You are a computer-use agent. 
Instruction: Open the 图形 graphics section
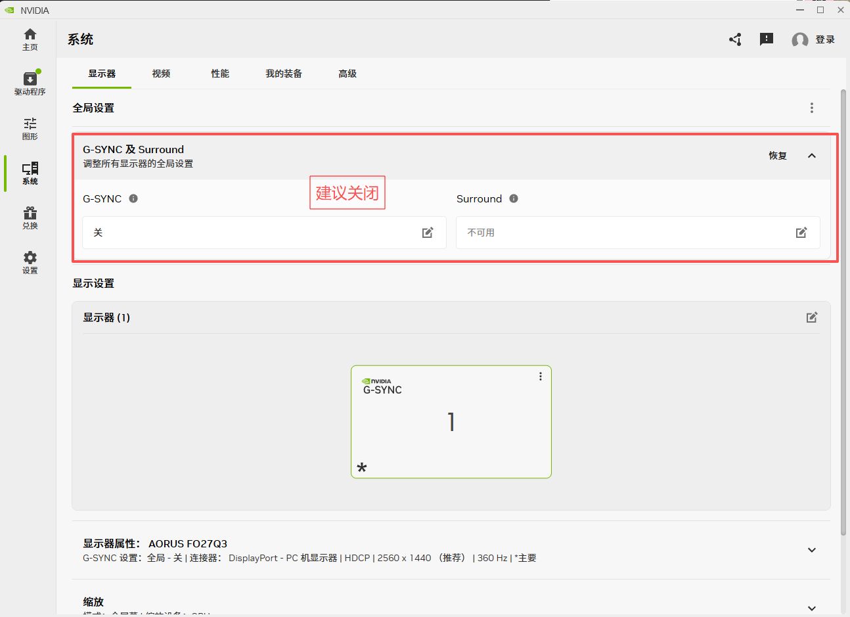30,129
